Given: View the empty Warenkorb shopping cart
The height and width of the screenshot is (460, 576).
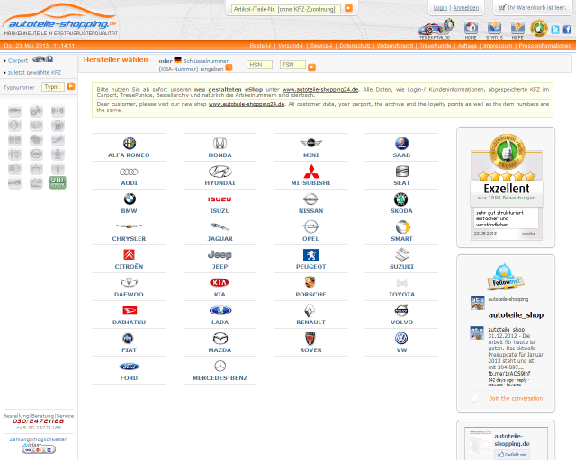Looking at the screenshot, I should (533, 8).
